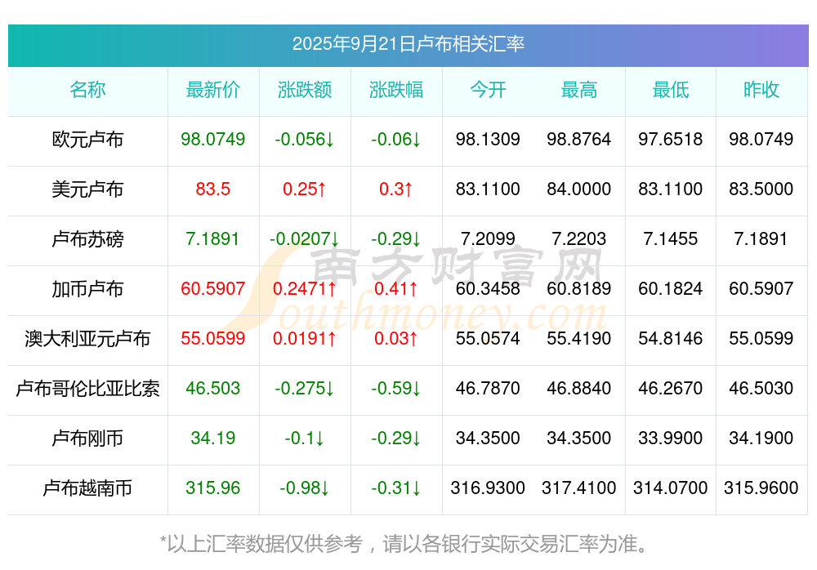Click the high price 60.8189

579,288
